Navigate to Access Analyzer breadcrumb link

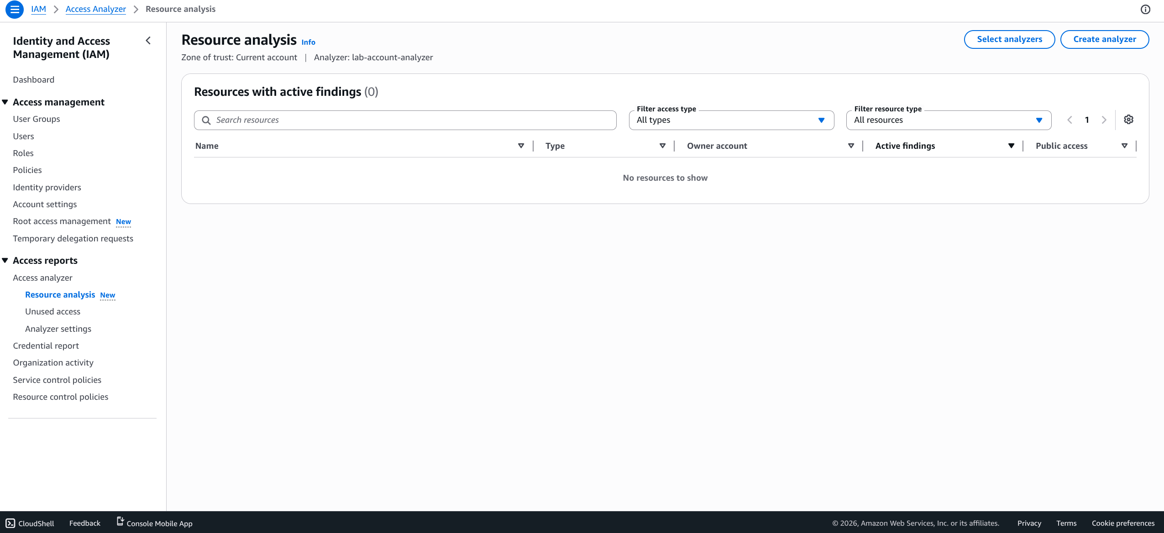[96, 9]
